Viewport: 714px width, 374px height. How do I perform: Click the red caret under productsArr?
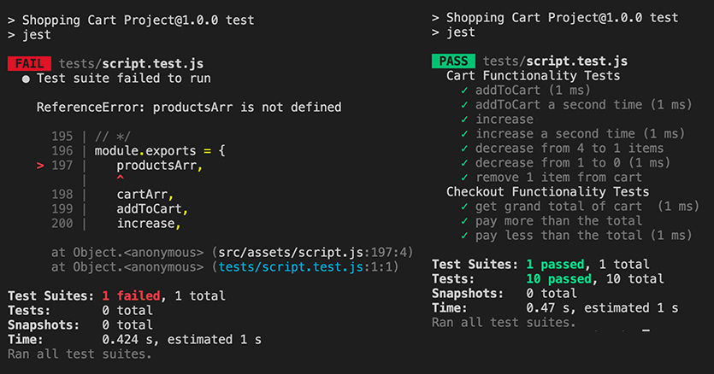click(120, 179)
